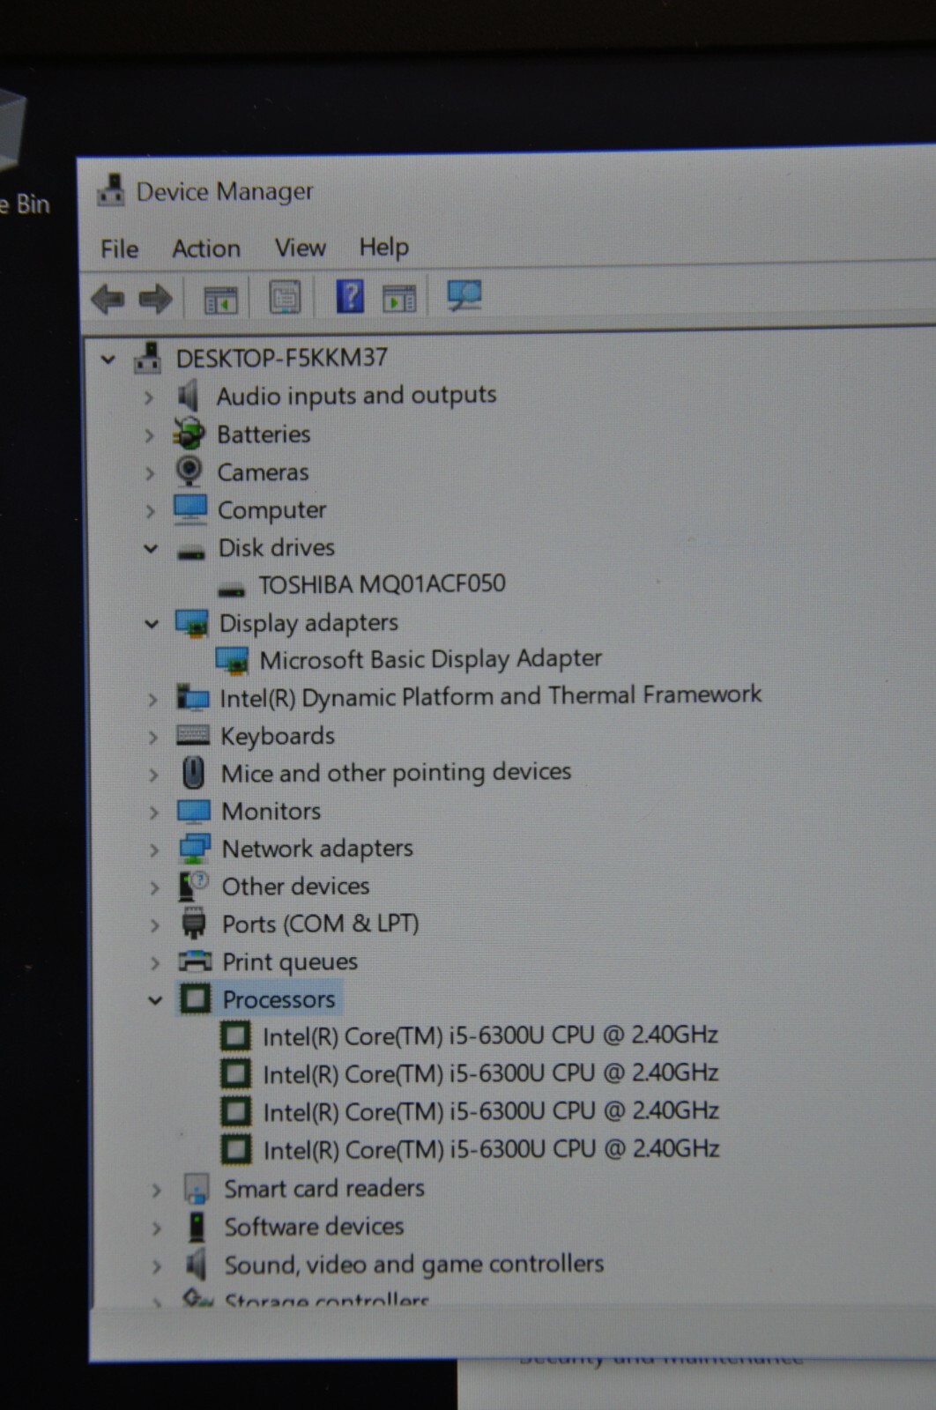
Task: Expand the Network adapters node
Action: pos(154,850)
